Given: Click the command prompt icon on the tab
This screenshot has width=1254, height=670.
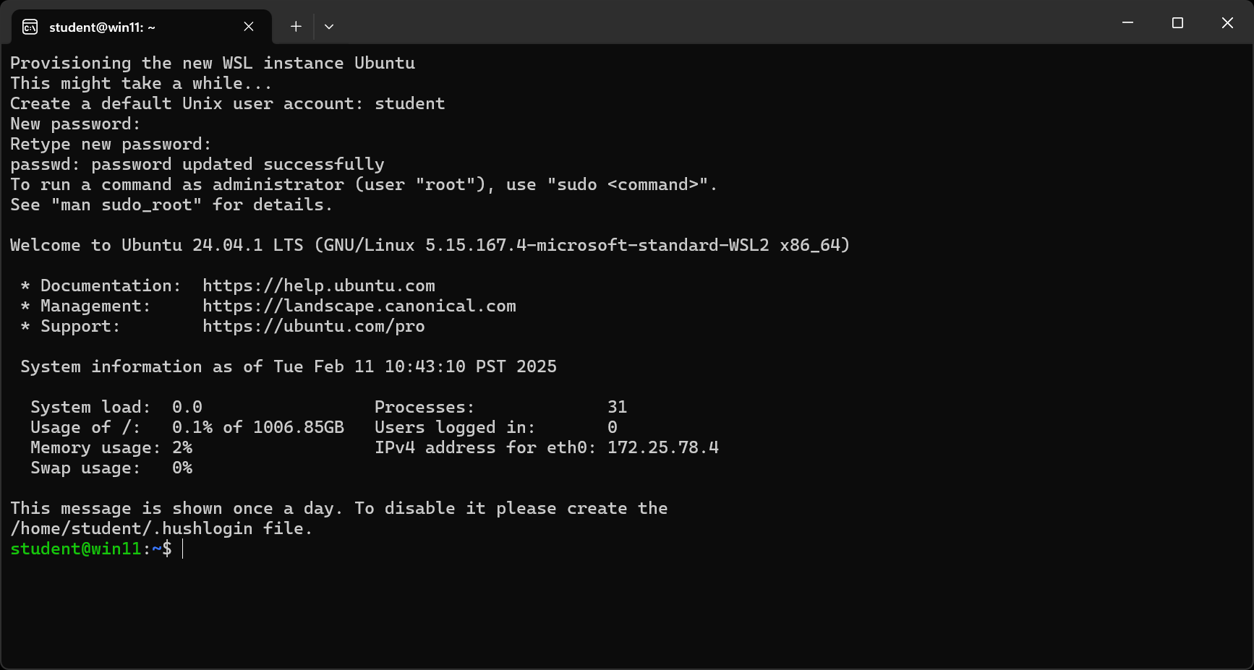Looking at the screenshot, I should [29, 26].
